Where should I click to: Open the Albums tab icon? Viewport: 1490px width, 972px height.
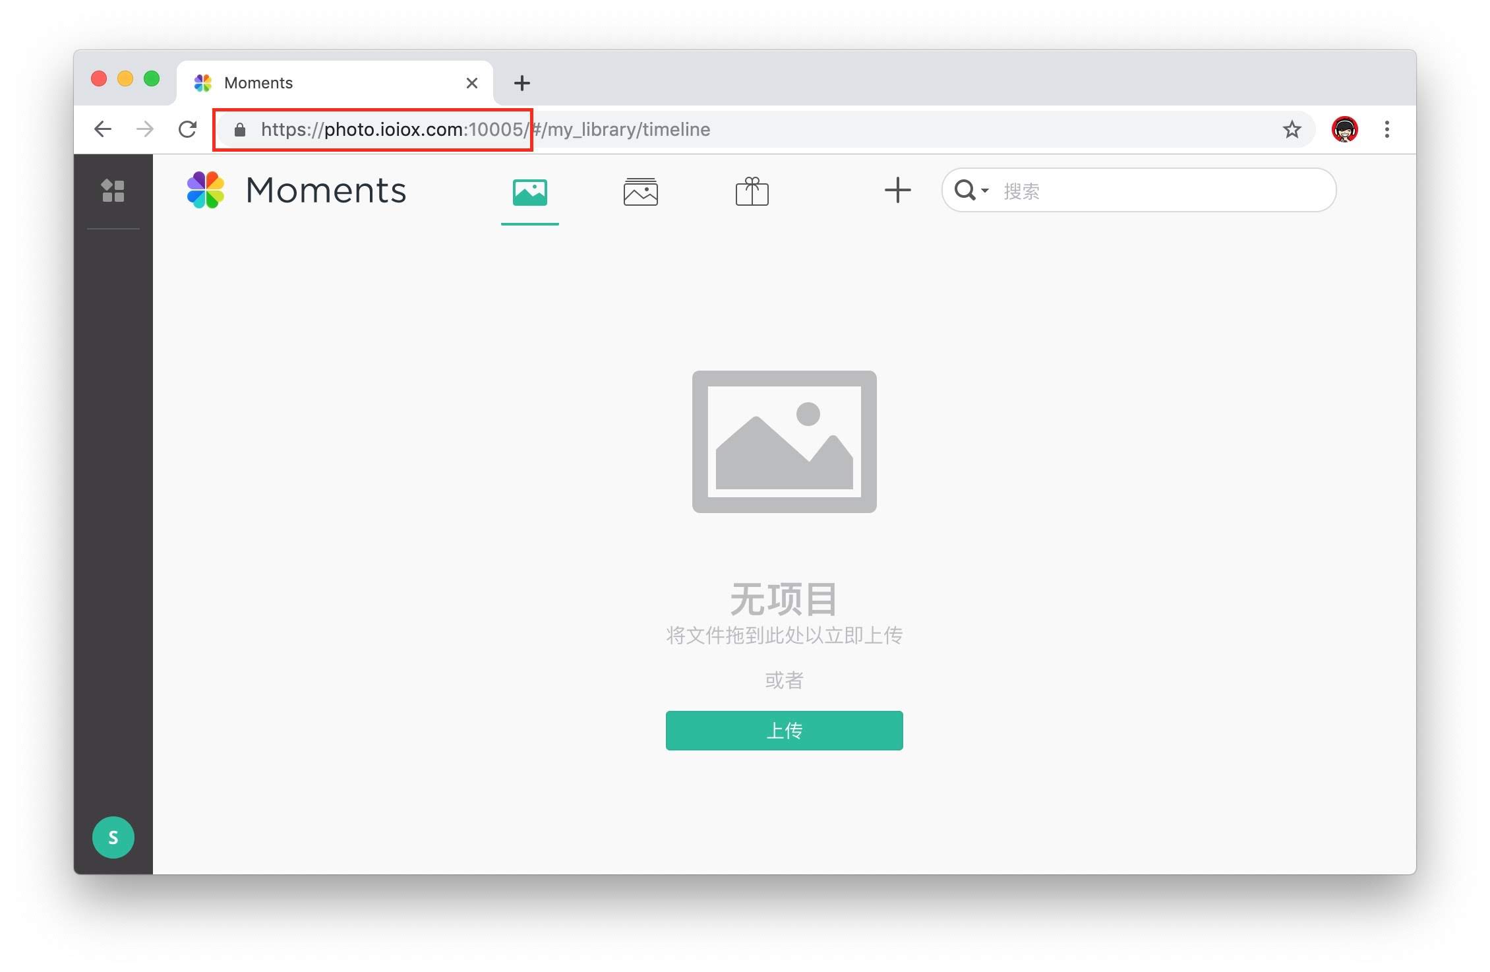click(640, 192)
